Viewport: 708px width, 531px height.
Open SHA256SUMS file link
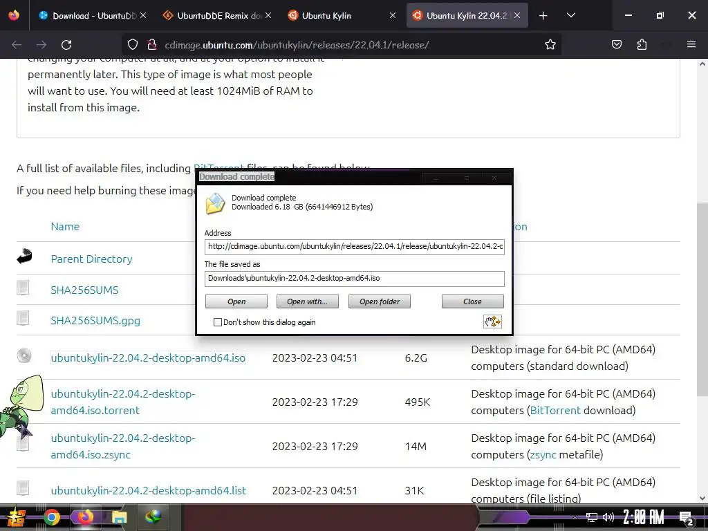[x=84, y=290]
